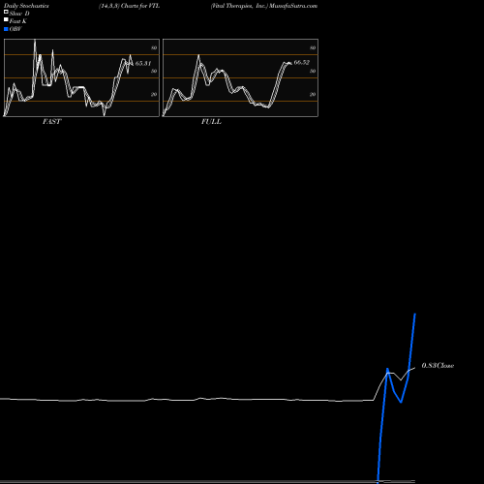This screenshot has width=484, height=484.
Task: Click the 'Daily Stochastics' title text
Action: [x=26, y=6]
